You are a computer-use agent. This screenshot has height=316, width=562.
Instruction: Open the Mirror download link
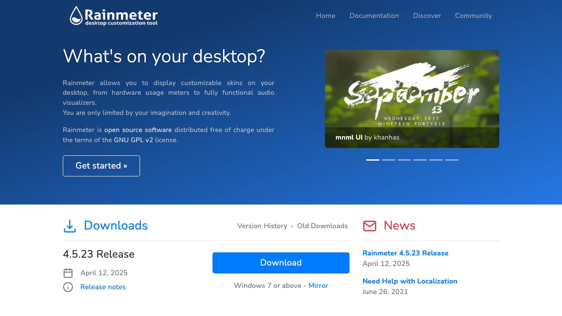[318, 286]
